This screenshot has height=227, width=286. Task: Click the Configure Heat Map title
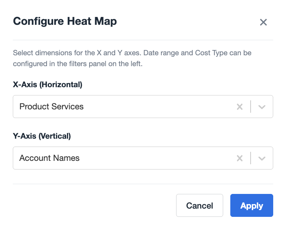pyautogui.click(x=65, y=21)
